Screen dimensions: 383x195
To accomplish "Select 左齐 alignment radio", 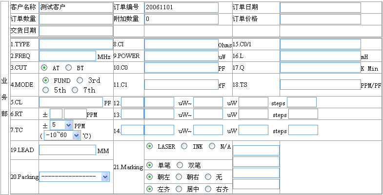I will [149, 189].
